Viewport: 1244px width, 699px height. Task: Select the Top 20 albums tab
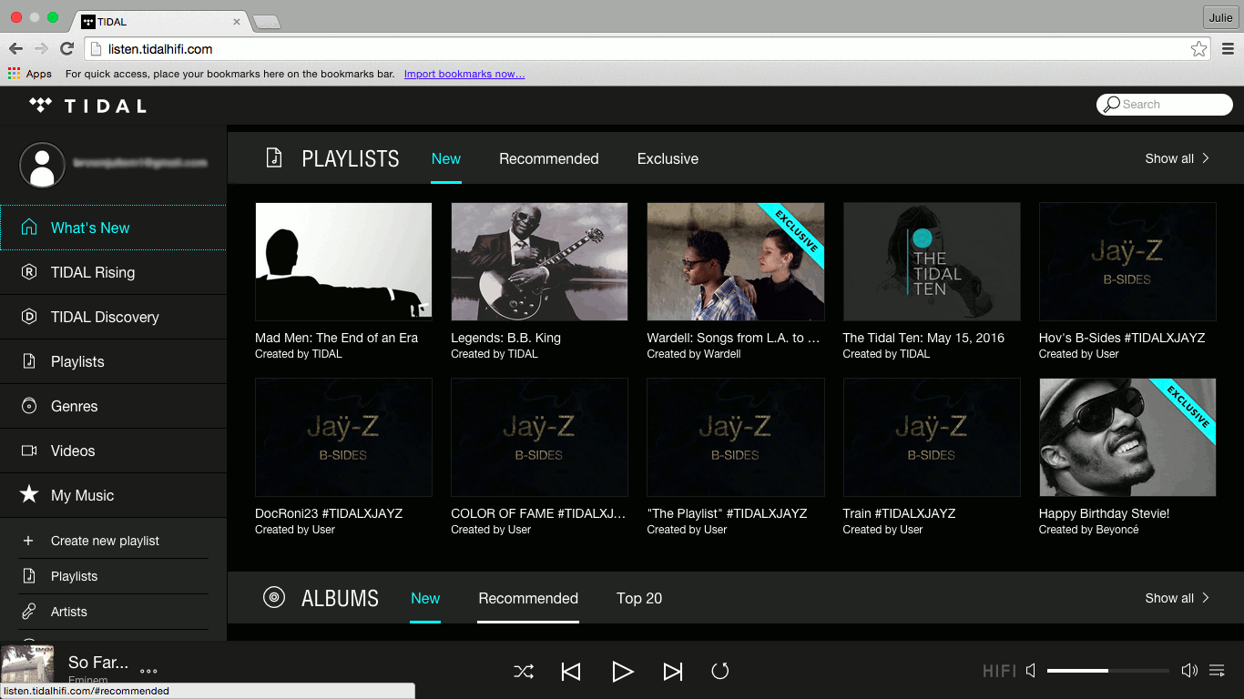tap(639, 599)
